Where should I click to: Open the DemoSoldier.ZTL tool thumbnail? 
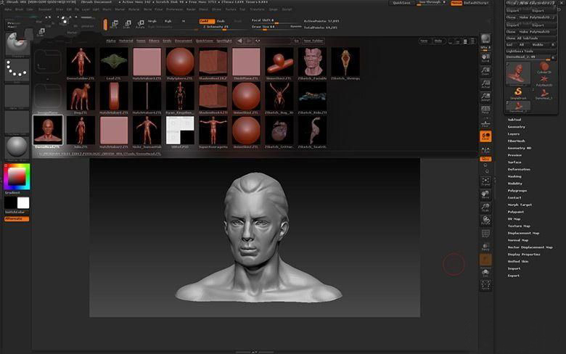81,62
